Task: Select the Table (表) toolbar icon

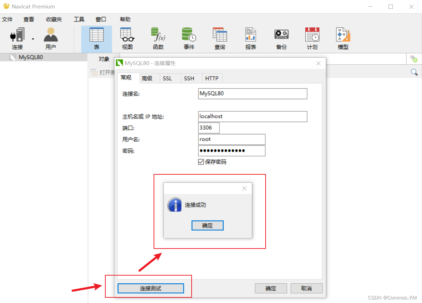Action: (x=97, y=39)
